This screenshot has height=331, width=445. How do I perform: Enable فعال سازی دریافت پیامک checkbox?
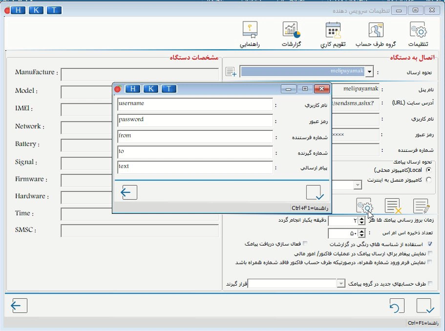click(305, 243)
